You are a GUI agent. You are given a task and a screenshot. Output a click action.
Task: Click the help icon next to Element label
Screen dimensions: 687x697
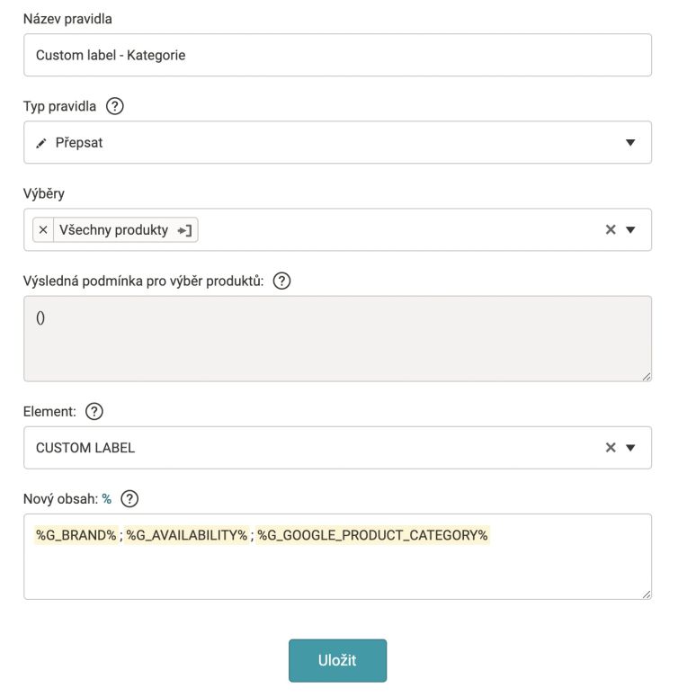coord(94,411)
